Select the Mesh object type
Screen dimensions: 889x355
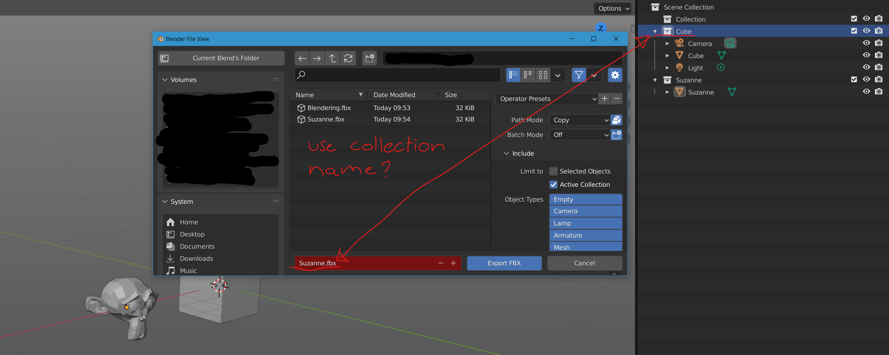click(x=586, y=247)
